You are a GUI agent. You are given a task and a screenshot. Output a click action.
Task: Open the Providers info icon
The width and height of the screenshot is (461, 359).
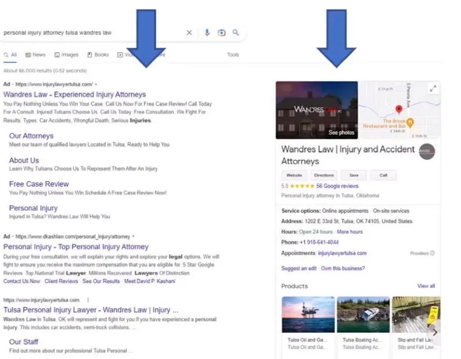tap(432, 253)
